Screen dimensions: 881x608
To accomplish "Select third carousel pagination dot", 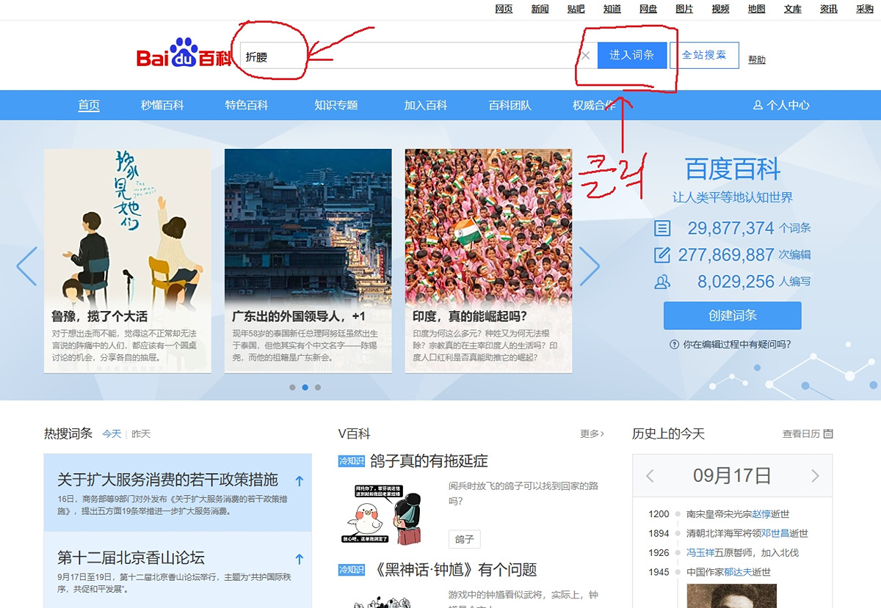I will pos(317,387).
